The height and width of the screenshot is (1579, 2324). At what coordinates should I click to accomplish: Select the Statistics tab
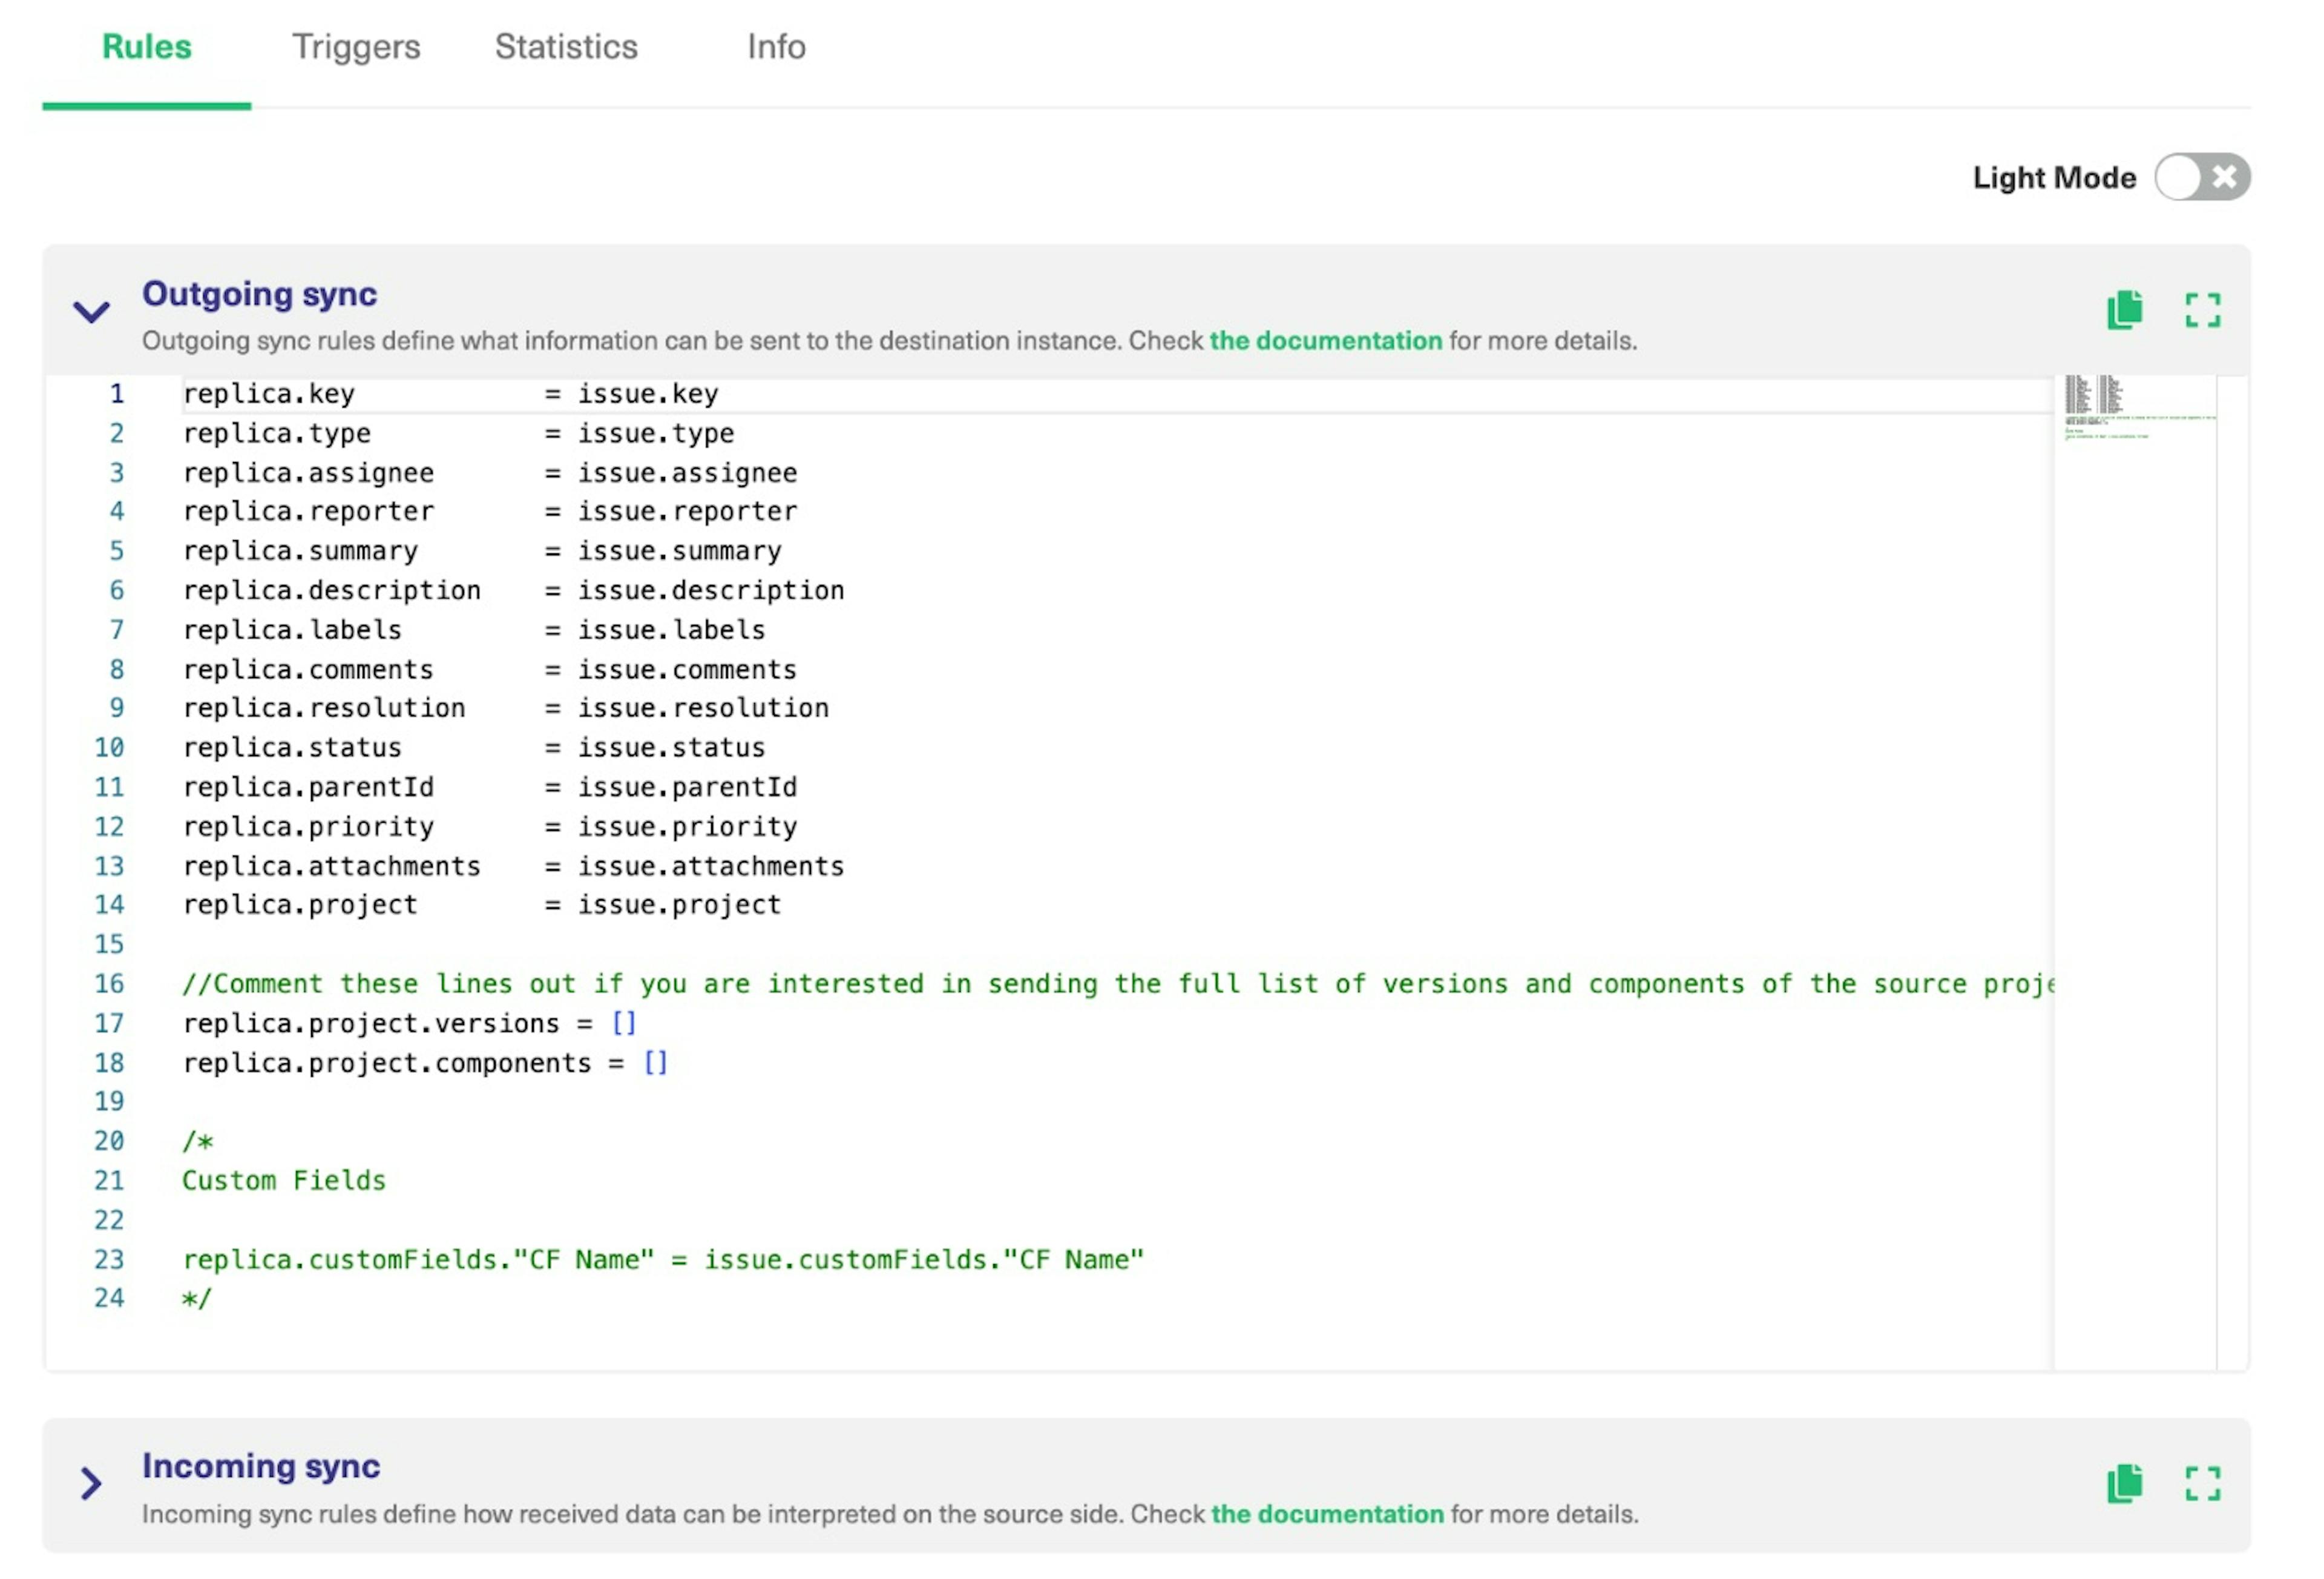coord(563,46)
